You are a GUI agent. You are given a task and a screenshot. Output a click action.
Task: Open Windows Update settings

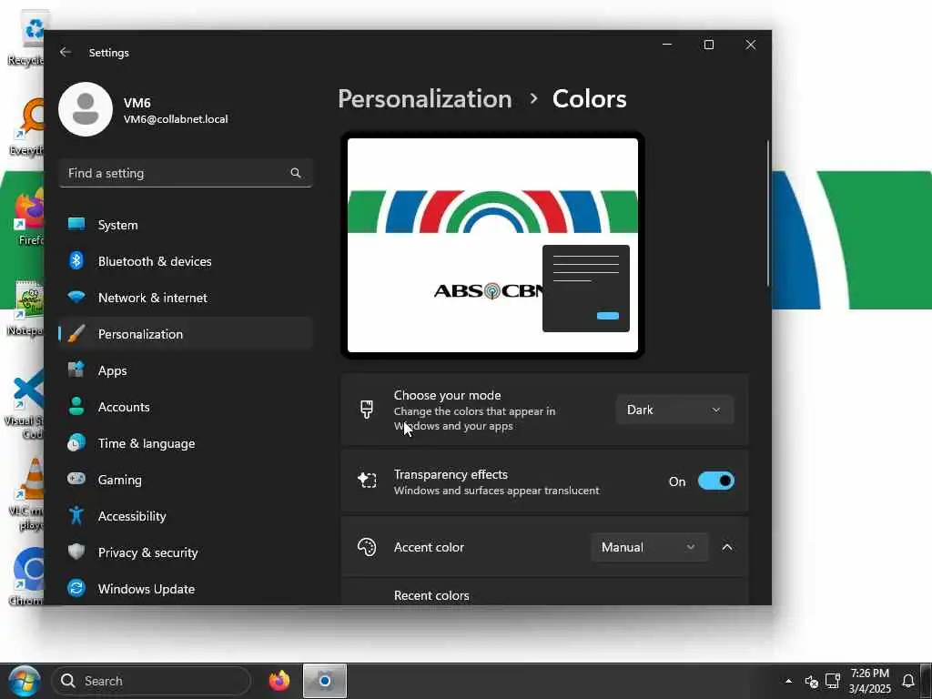[186, 589]
